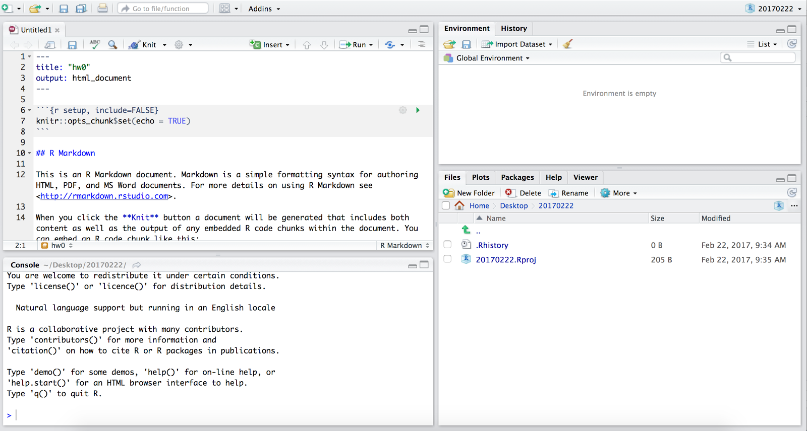Refresh the Files pane listing
Image resolution: width=807 pixels, height=431 pixels.
click(x=792, y=193)
